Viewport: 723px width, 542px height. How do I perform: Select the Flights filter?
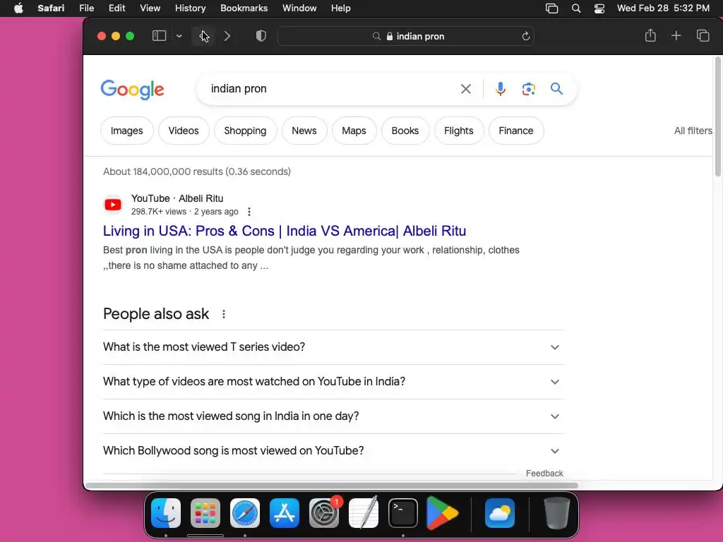(x=459, y=131)
